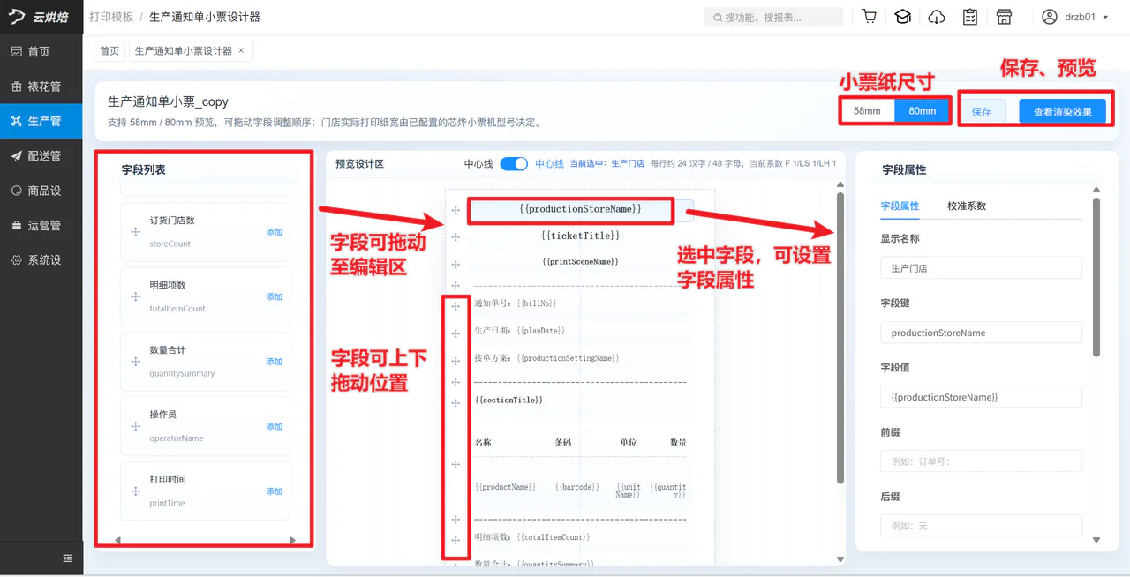The image size is (1130, 577).
Task: Close the 生产通知单小票设计器 tab
Action: [x=241, y=50]
